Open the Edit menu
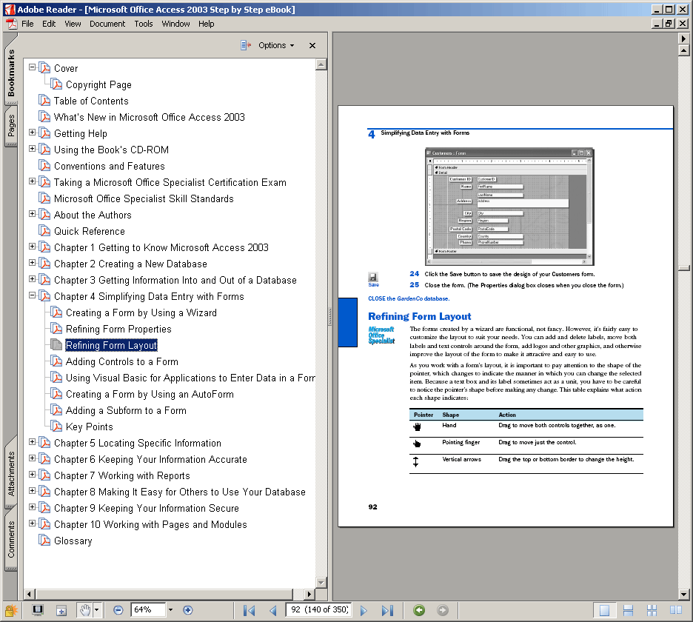 49,24
